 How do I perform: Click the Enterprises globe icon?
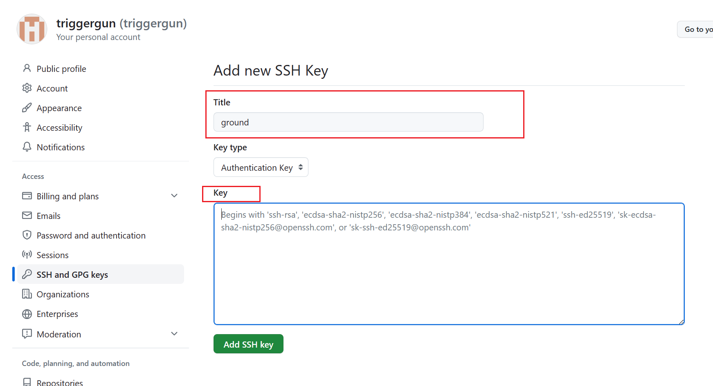pyautogui.click(x=27, y=314)
